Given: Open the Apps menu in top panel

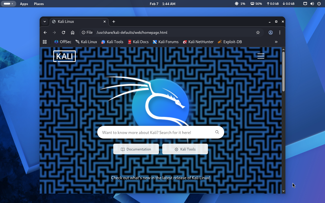Looking at the screenshot, I should pos(24,4).
